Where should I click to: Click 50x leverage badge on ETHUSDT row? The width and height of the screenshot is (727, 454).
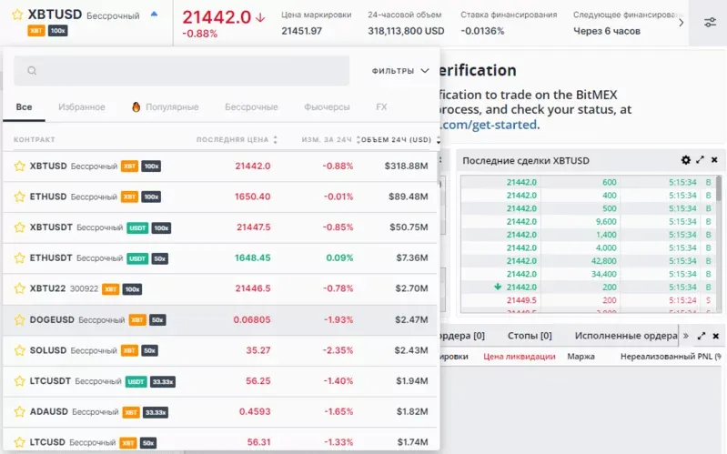tap(159, 258)
